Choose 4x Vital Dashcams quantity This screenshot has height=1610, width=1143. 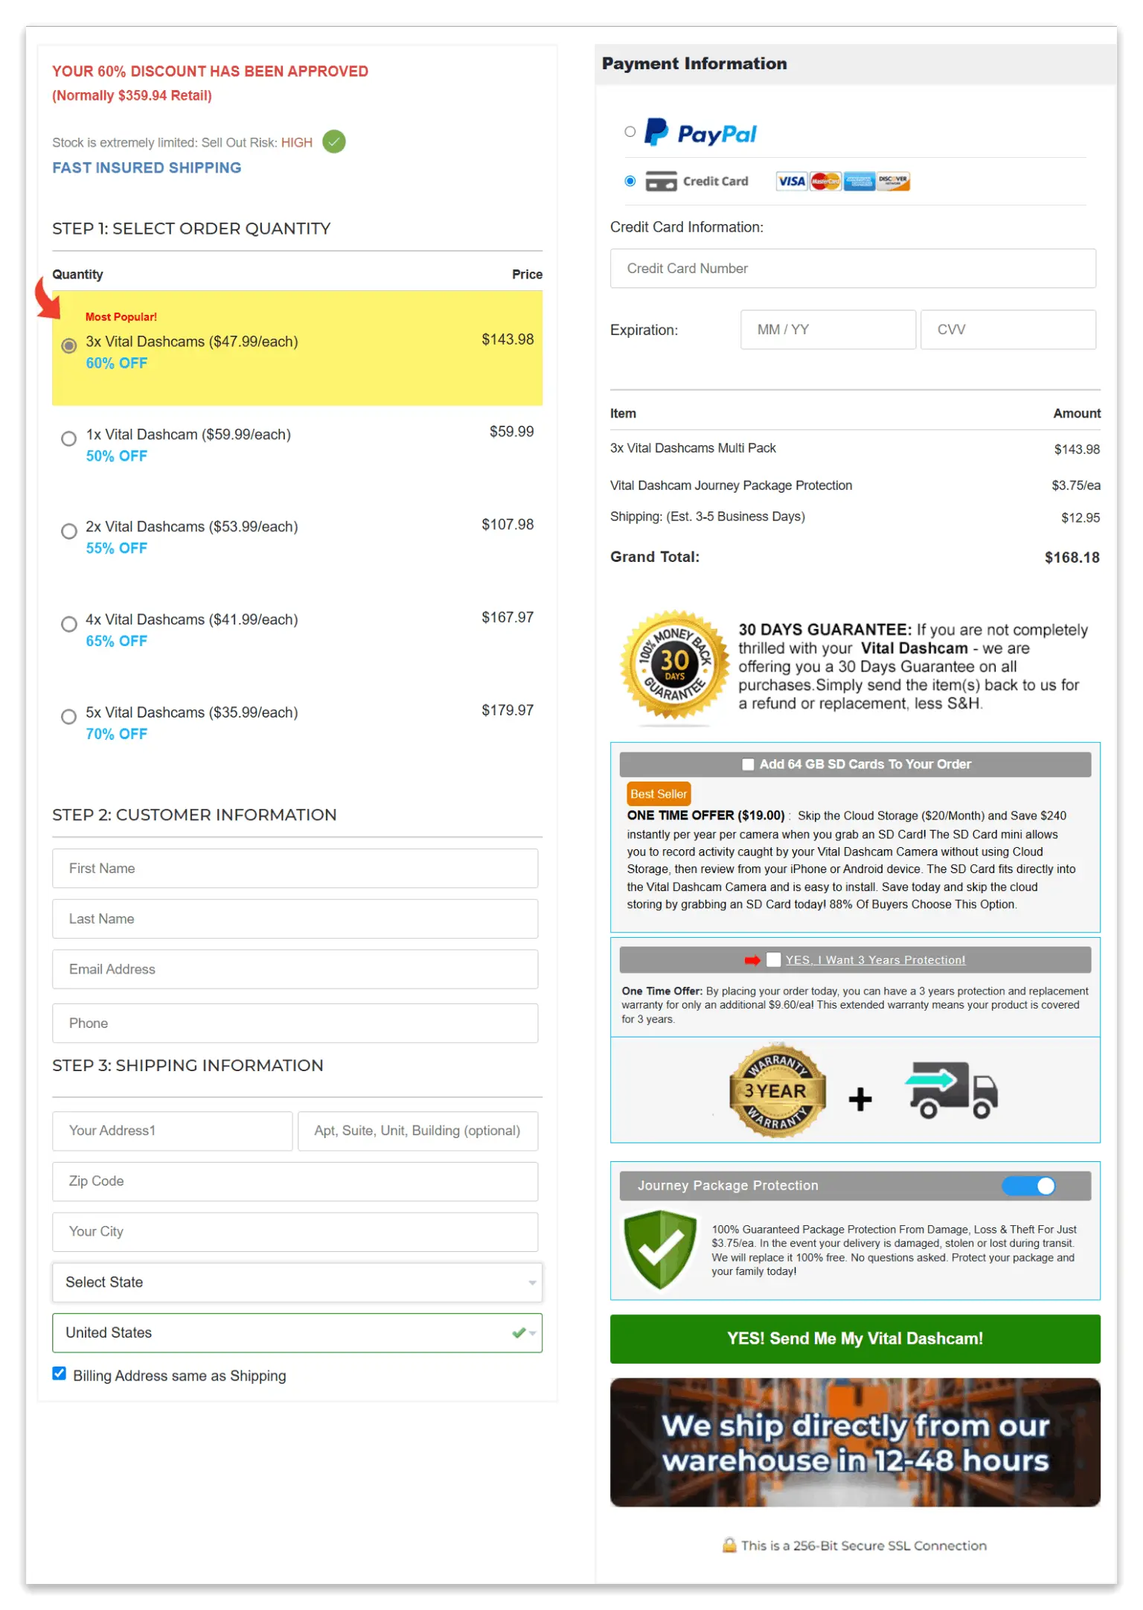click(68, 624)
